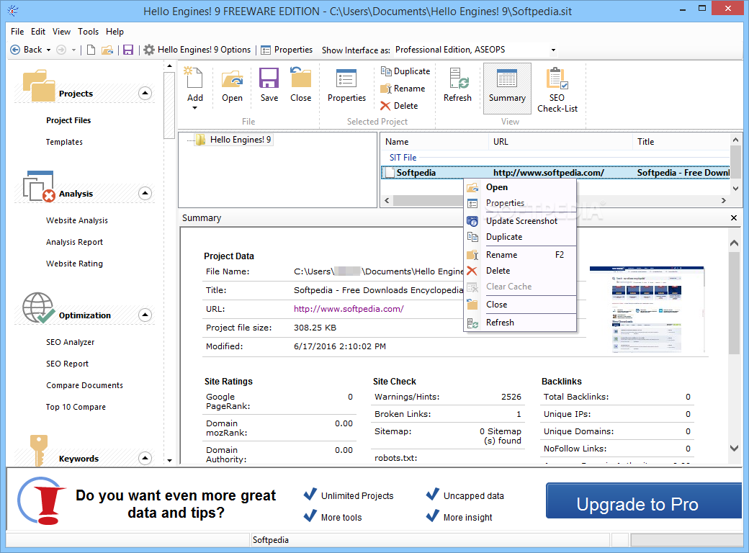Open SEO Analyzer in the sidebar
The height and width of the screenshot is (553, 749).
click(x=71, y=343)
